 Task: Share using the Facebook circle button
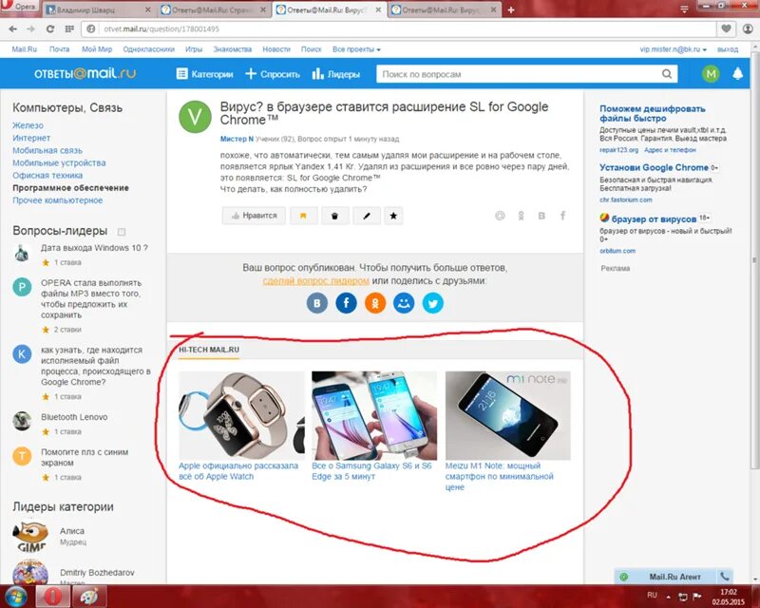(x=346, y=303)
